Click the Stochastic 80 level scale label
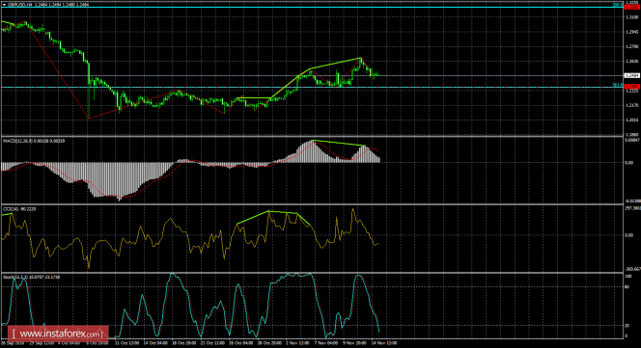Viewport: 641px width, 348px height. 627,286
